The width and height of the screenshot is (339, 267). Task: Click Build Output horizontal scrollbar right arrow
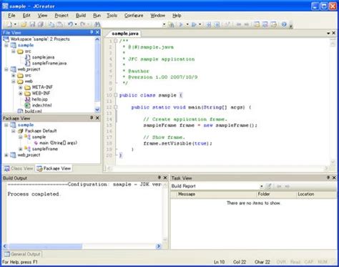158,246
